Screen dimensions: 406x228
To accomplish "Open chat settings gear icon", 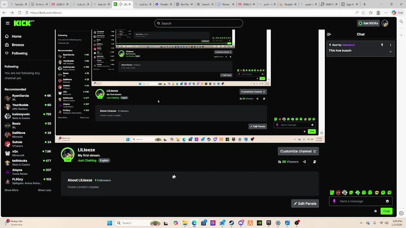I will click(376, 211).
